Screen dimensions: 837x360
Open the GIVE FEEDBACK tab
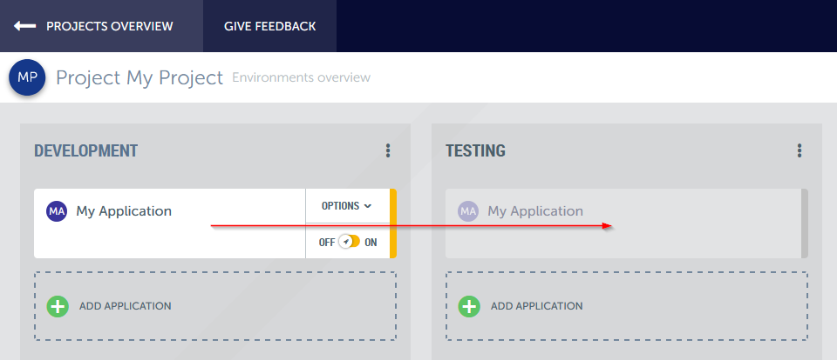click(x=269, y=26)
